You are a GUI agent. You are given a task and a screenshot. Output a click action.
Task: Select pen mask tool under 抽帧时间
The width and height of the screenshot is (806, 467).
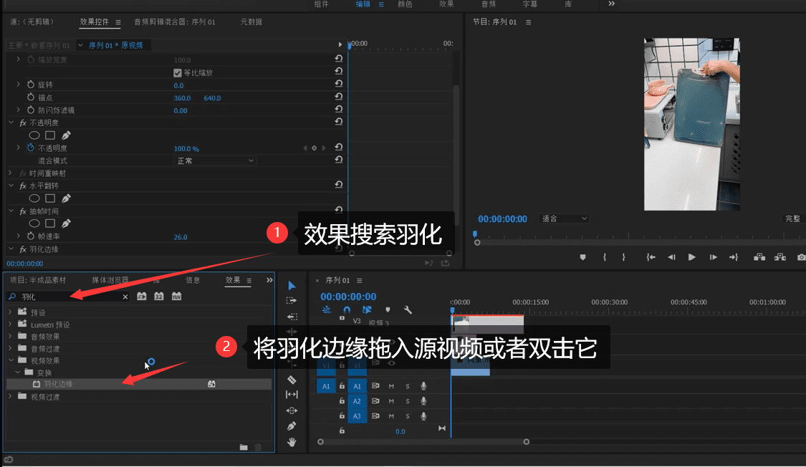point(66,223)
